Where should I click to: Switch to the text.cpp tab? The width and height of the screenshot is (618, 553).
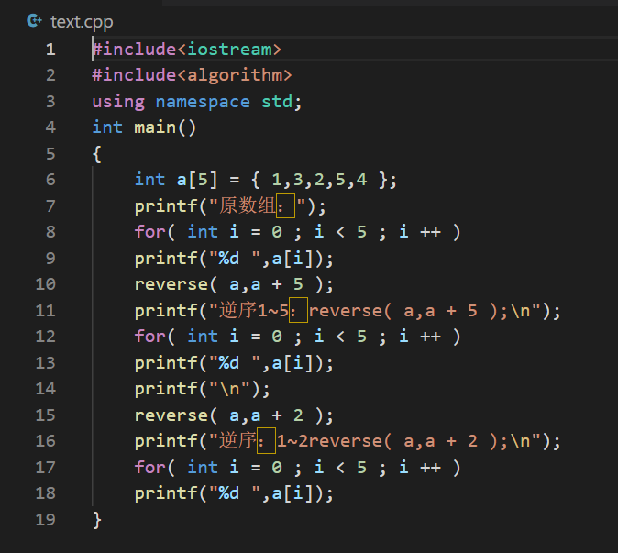(x=81, y=20)
